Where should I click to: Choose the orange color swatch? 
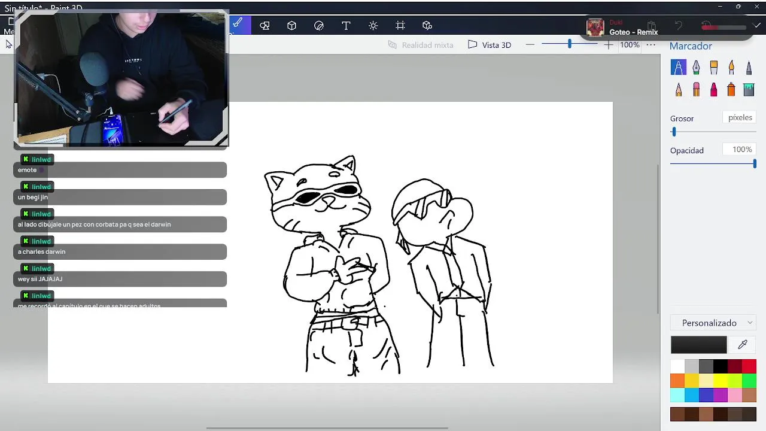(677, 381)
